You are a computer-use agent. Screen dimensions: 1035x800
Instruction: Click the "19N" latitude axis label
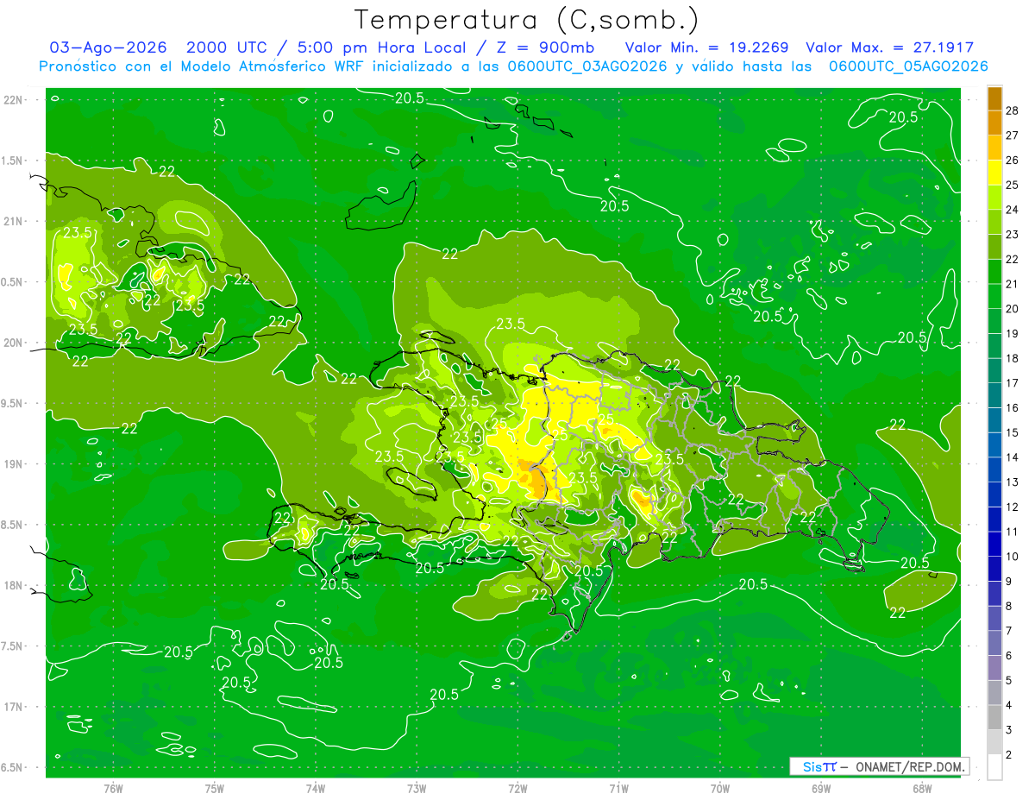click(x=15, y=463)
